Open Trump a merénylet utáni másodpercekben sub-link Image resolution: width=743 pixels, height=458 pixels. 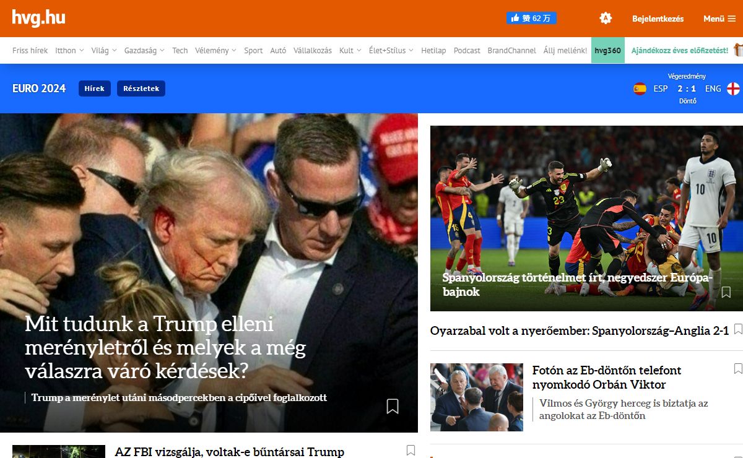pyautogui.click(x=179, y=397)
